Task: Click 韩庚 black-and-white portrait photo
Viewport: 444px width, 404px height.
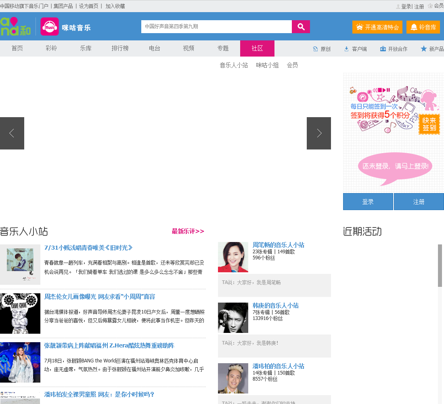Action: pos(233,318)
